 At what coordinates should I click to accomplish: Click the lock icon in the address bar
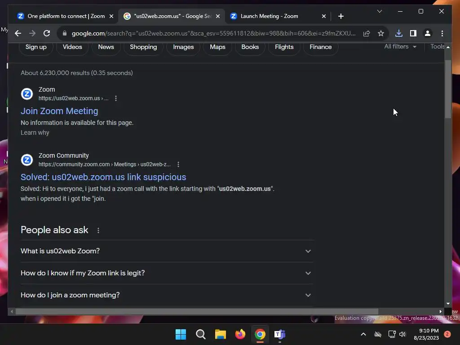tap(65, 33)
